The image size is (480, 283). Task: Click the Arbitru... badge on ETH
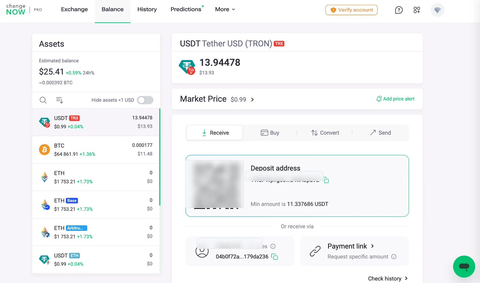click(x=76, y=228)
